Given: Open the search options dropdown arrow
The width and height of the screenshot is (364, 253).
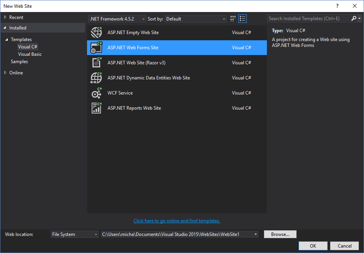Looking at the screenshot, I should [359, 18].
